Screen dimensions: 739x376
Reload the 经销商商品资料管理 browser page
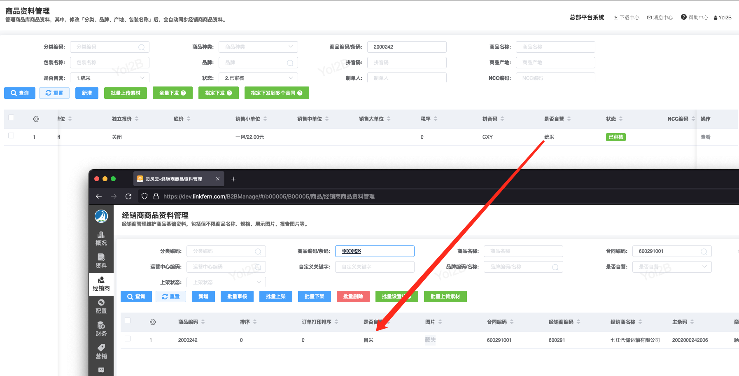pyautogui.click(x=128, y=196)
